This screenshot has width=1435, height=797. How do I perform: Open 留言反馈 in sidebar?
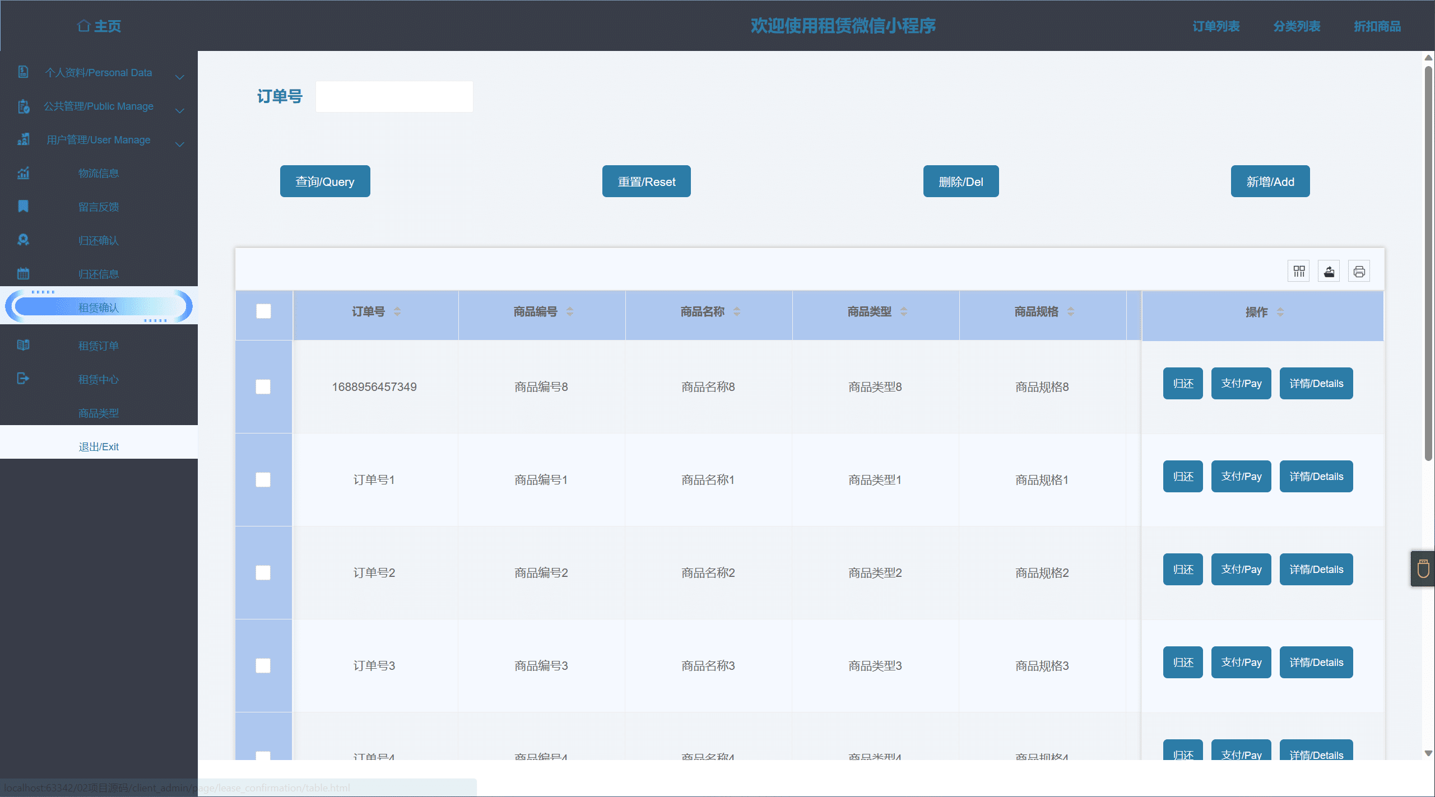point(99,207)
